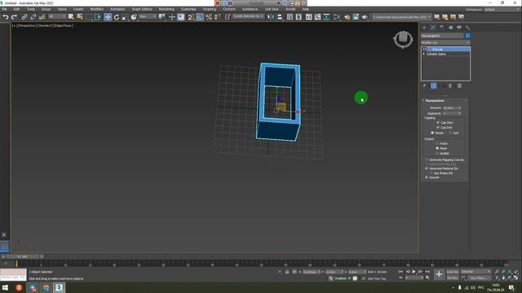Image resolution: width=522 pixels, height=293 pixels.
Task: Toggle the Angle Snap icon
Action: coord(200,16)
